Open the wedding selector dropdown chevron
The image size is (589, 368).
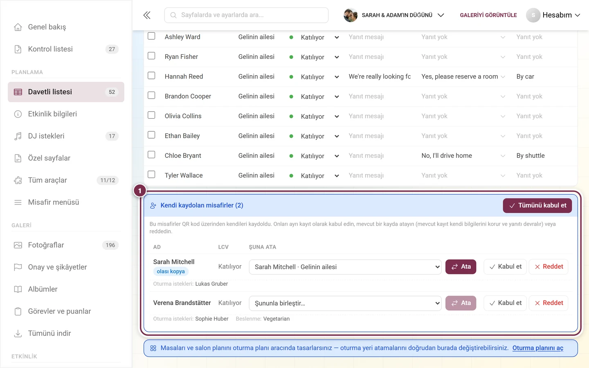(441, 15)
